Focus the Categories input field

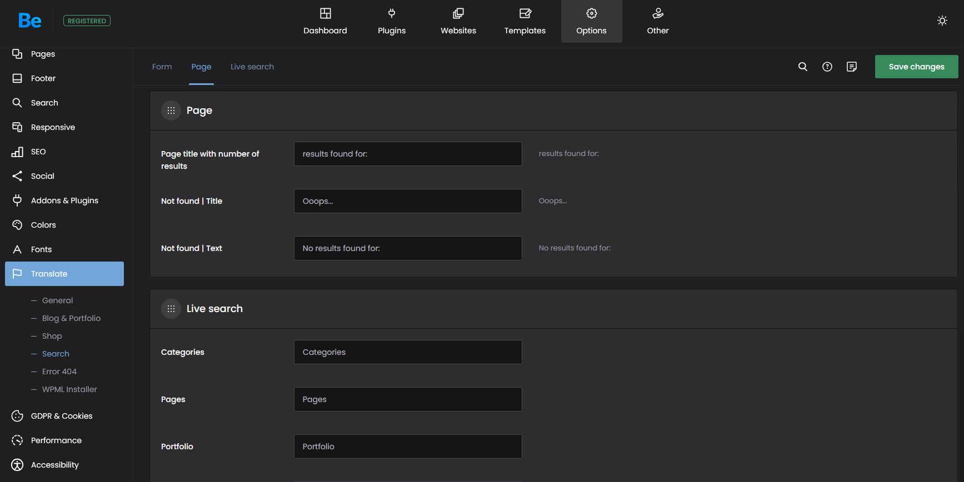click(408, 352)
